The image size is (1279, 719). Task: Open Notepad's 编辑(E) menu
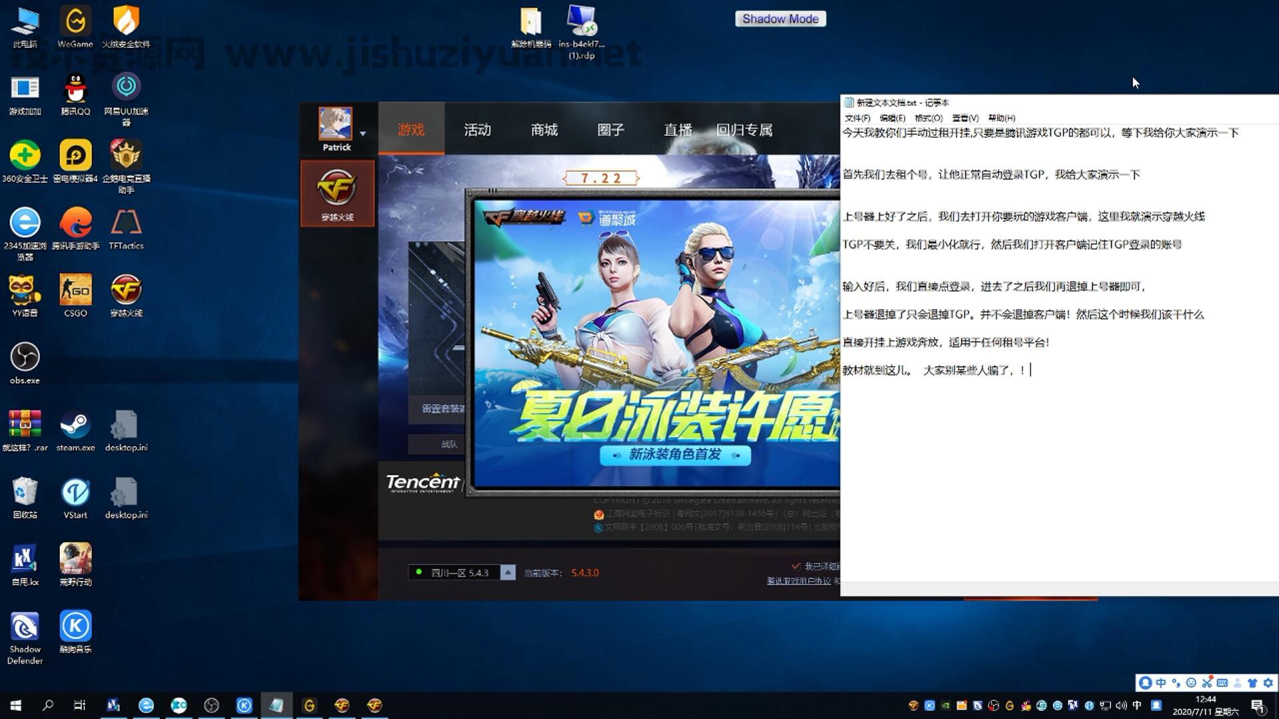tap(893, 118)
